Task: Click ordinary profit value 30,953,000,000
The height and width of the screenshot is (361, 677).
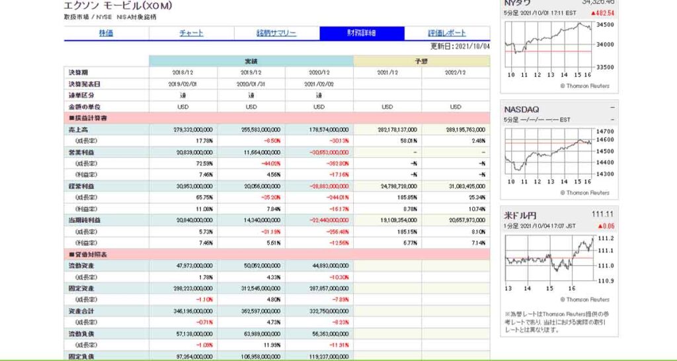Action: (194, 186)
